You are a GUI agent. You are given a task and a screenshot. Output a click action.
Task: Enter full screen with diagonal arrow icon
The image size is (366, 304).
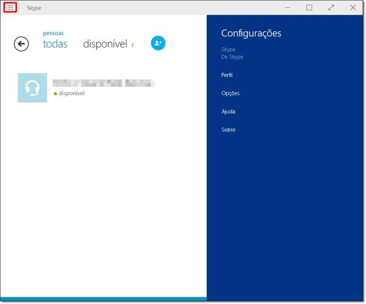(x=331, y=7)
